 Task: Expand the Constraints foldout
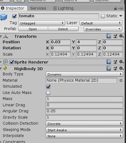1,142
